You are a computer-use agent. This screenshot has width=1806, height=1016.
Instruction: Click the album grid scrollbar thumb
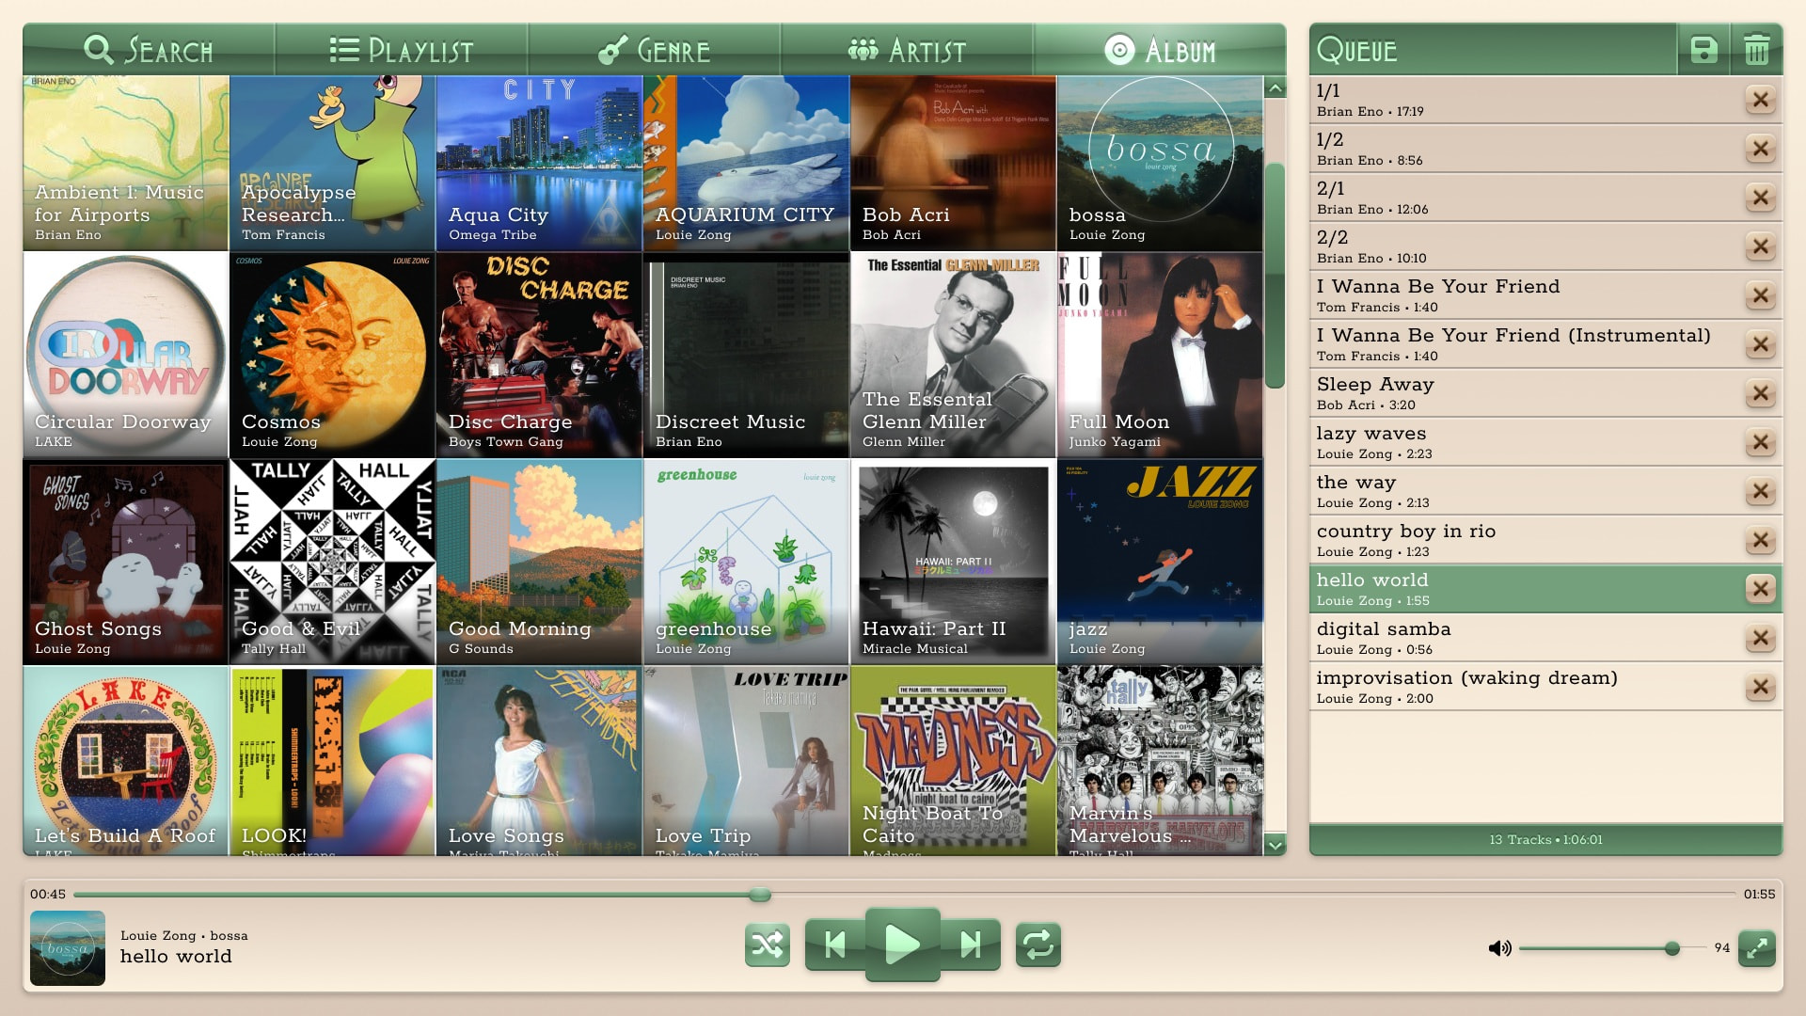click(x=1275, y=275)
